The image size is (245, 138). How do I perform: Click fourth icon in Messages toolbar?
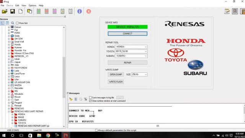(x=85, y=99)
